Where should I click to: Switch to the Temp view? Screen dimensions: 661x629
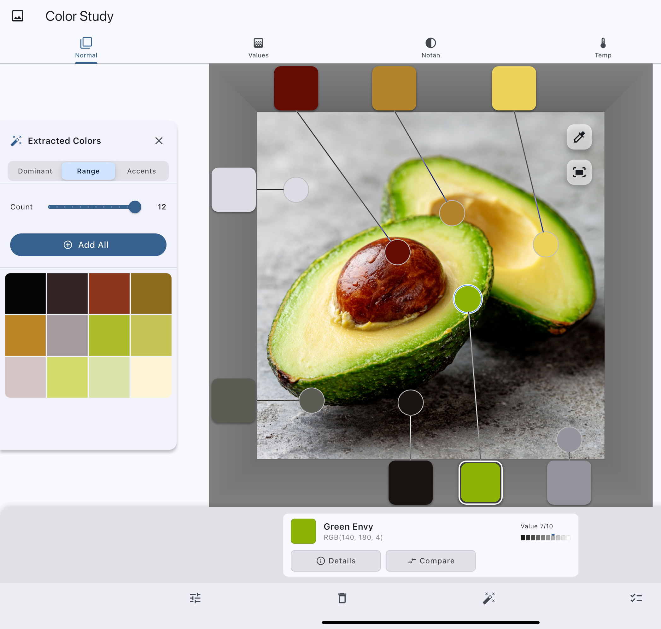[603, 47]
